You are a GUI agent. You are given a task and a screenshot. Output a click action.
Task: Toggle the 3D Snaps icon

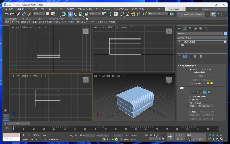pos(122,14)
